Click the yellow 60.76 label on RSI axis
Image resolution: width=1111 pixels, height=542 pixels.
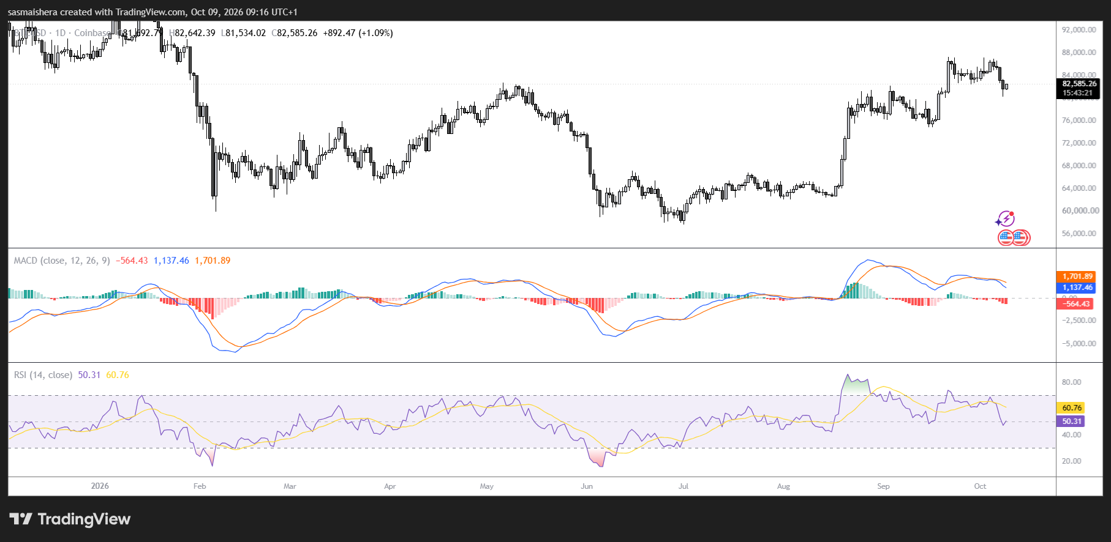pyautogui.click(x=1071, y=408)
